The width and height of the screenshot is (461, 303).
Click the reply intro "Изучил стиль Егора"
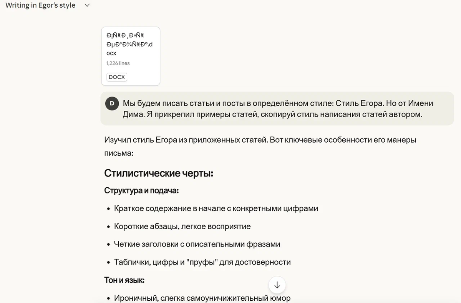(260, 140)
